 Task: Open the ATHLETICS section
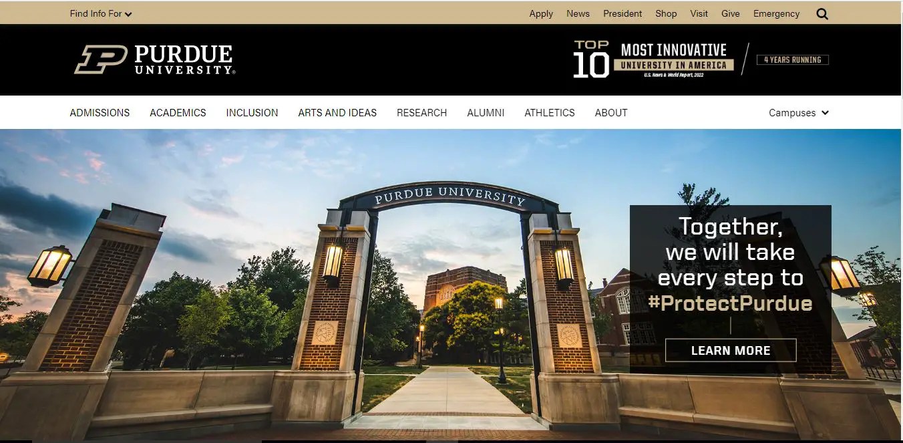click(x=550, y=112)
